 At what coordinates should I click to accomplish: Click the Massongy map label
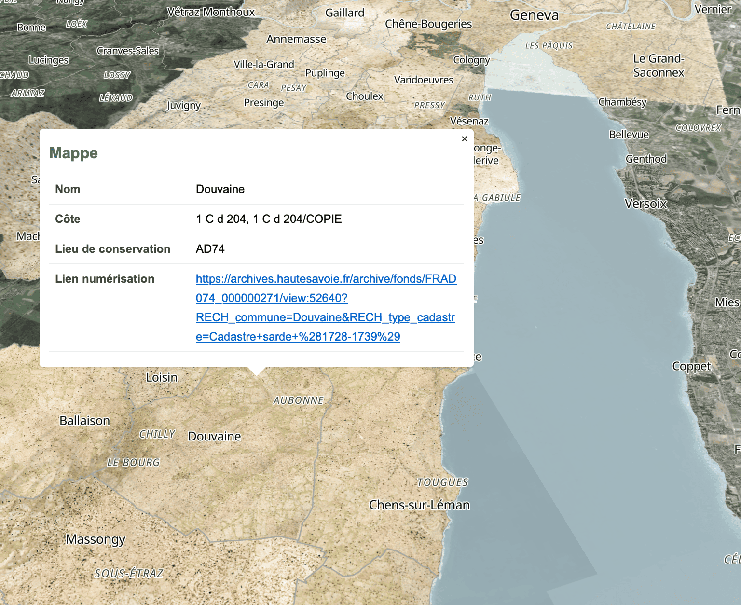click(x=96, y=539)
